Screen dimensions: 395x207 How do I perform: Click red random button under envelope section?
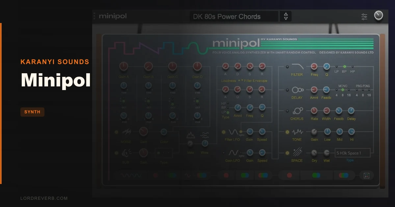click(x=226, y=175)
